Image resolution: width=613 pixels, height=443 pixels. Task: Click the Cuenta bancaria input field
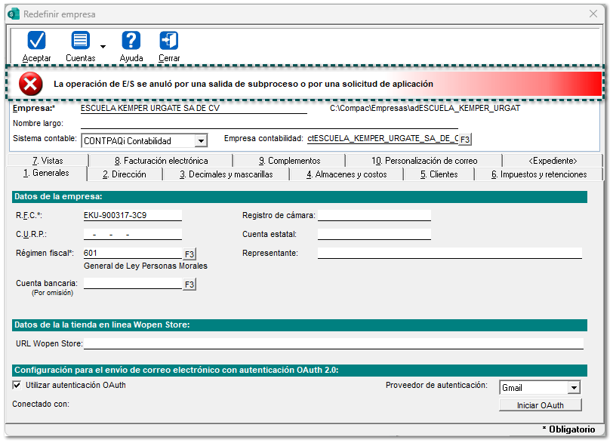click(x=133, y=283)
